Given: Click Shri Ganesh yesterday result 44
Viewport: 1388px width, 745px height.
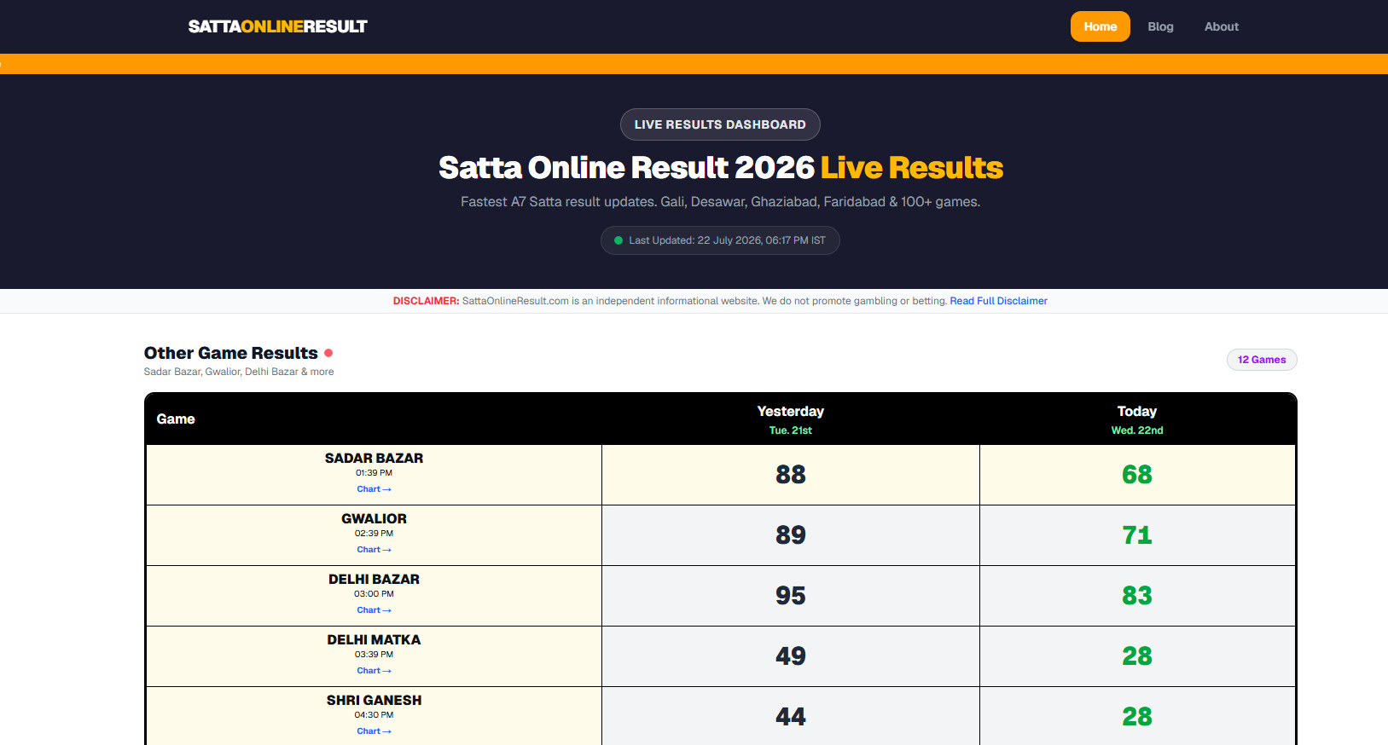Looking at the screenshot, I should pos(790,717).
